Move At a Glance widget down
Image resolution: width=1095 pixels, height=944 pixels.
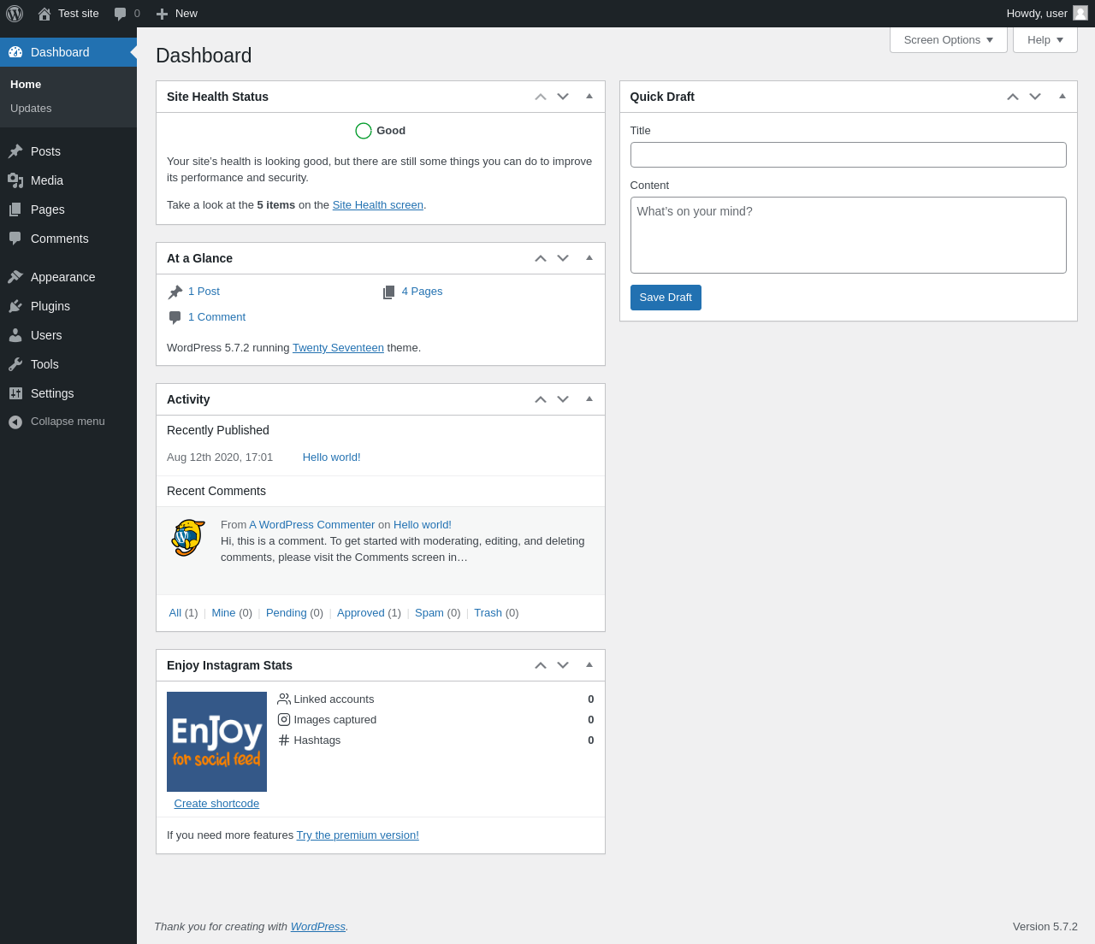563,258
